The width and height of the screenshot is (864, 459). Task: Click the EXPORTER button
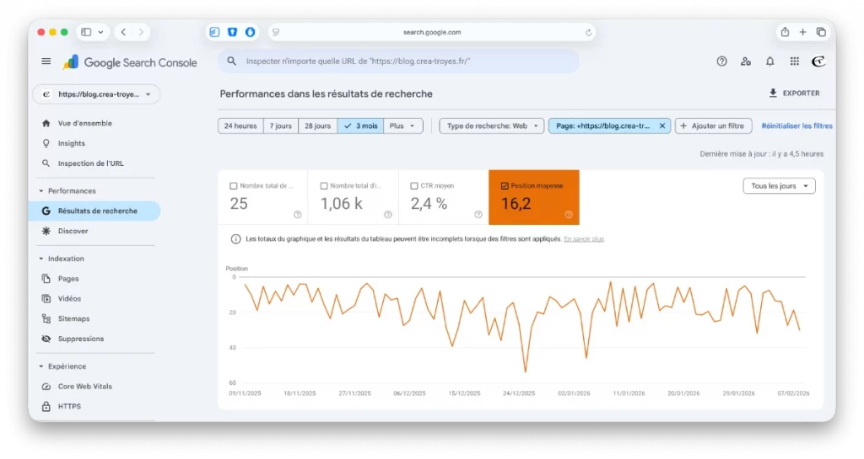tap(794, 93)
